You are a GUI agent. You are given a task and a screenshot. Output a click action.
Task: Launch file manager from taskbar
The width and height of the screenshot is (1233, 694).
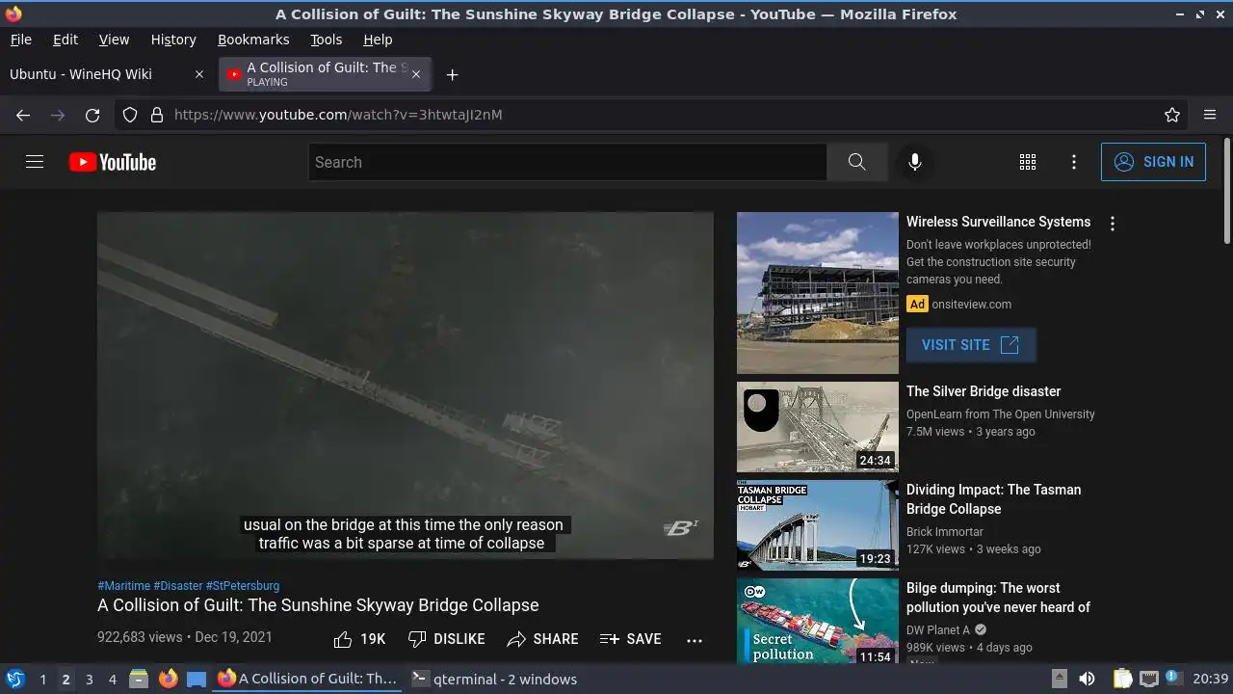click(x=139, y=679)
